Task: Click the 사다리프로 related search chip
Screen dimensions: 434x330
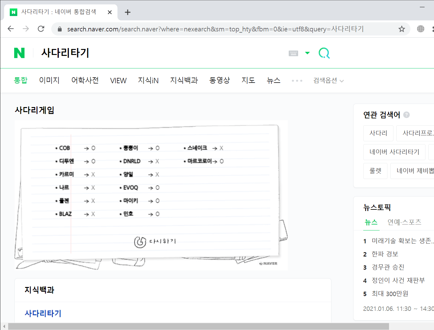Action: click(x=415, y=133)
